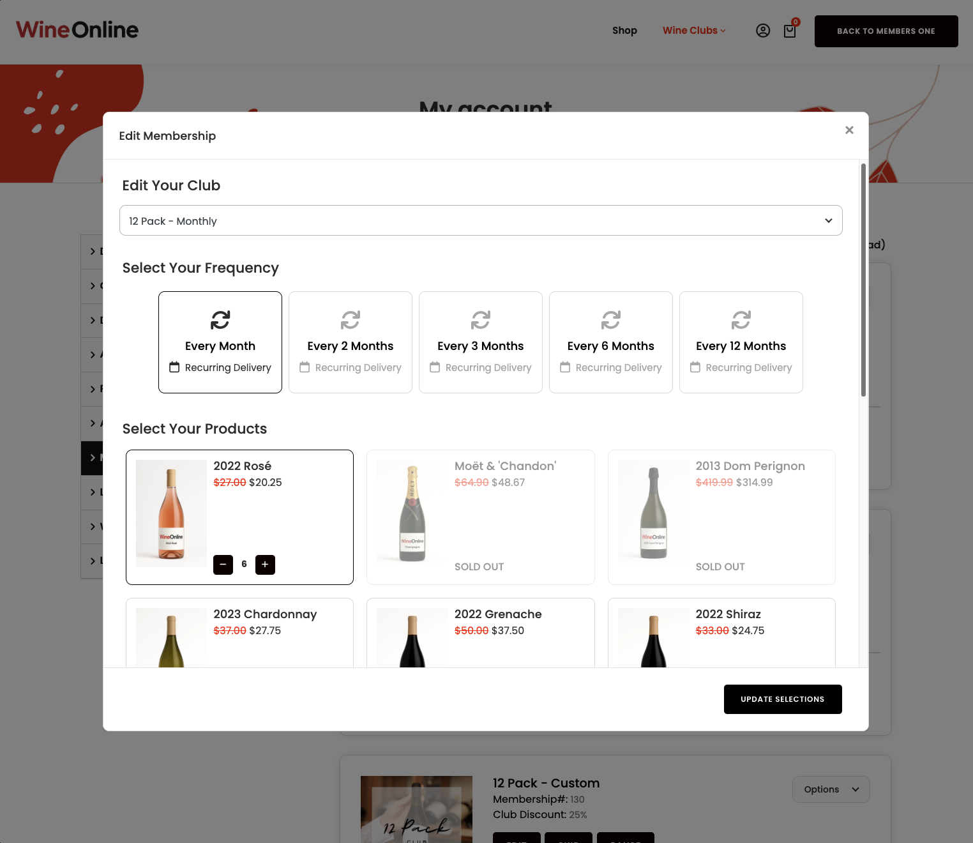Image resolution: width=973 pixels, height=843 pixels.
Task: Click the shopping cart icon in header
Action: click(x=790, y=30)
